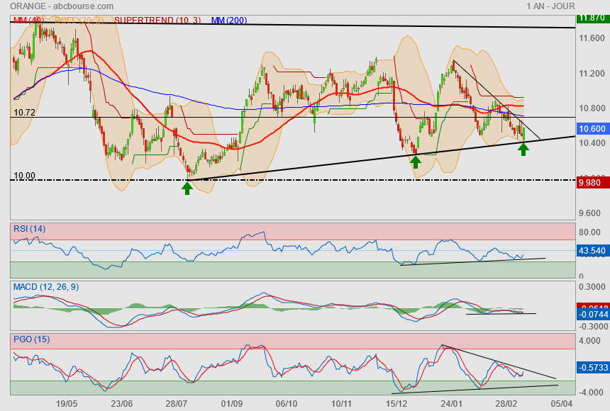
Task: Click the blue -0.0744 MACD value tag
Action: click(592, 315)
